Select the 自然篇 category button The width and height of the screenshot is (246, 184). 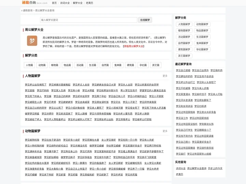[105, 65]
